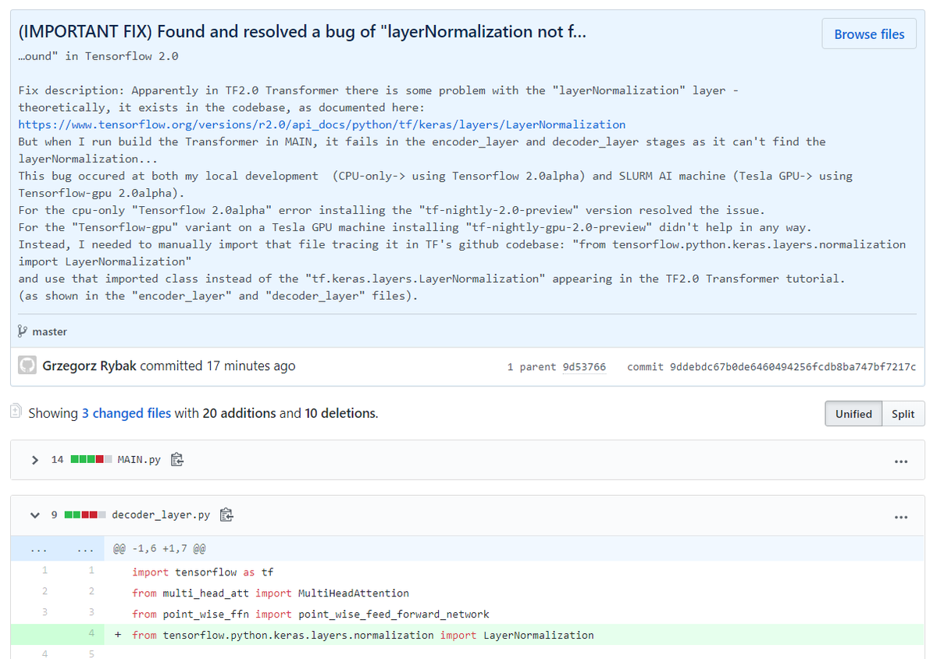Screen dimensions: 937x659
Task: Open the master branch link
Action: coord(49,332)
